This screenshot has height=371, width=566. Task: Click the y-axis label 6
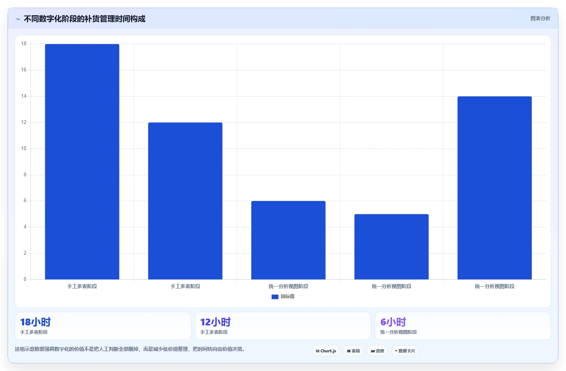tap(25, 201)
